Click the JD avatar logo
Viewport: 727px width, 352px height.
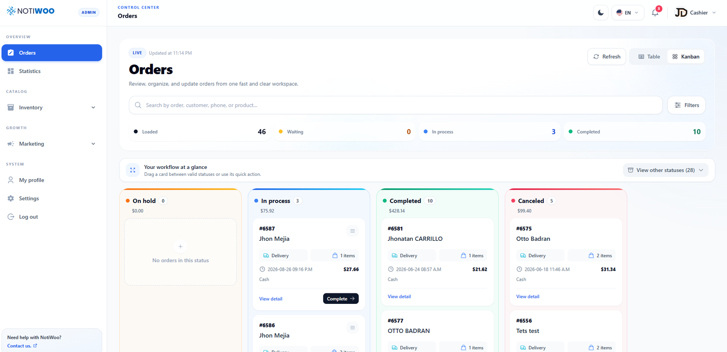pyautogui.click(x=681, y=13)
